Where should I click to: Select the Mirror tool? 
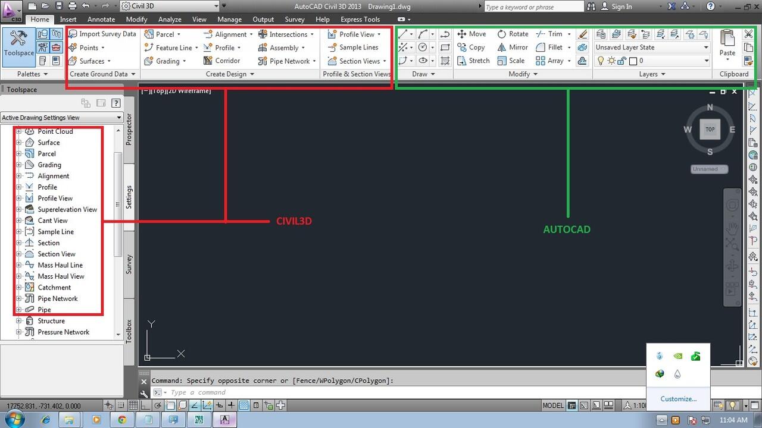click(513, 48)
